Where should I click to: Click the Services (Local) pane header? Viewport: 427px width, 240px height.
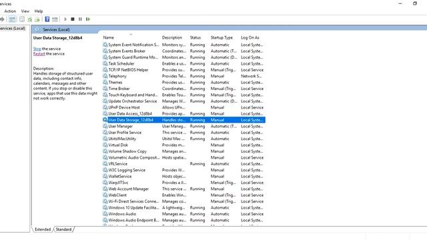tap(56, 29)
